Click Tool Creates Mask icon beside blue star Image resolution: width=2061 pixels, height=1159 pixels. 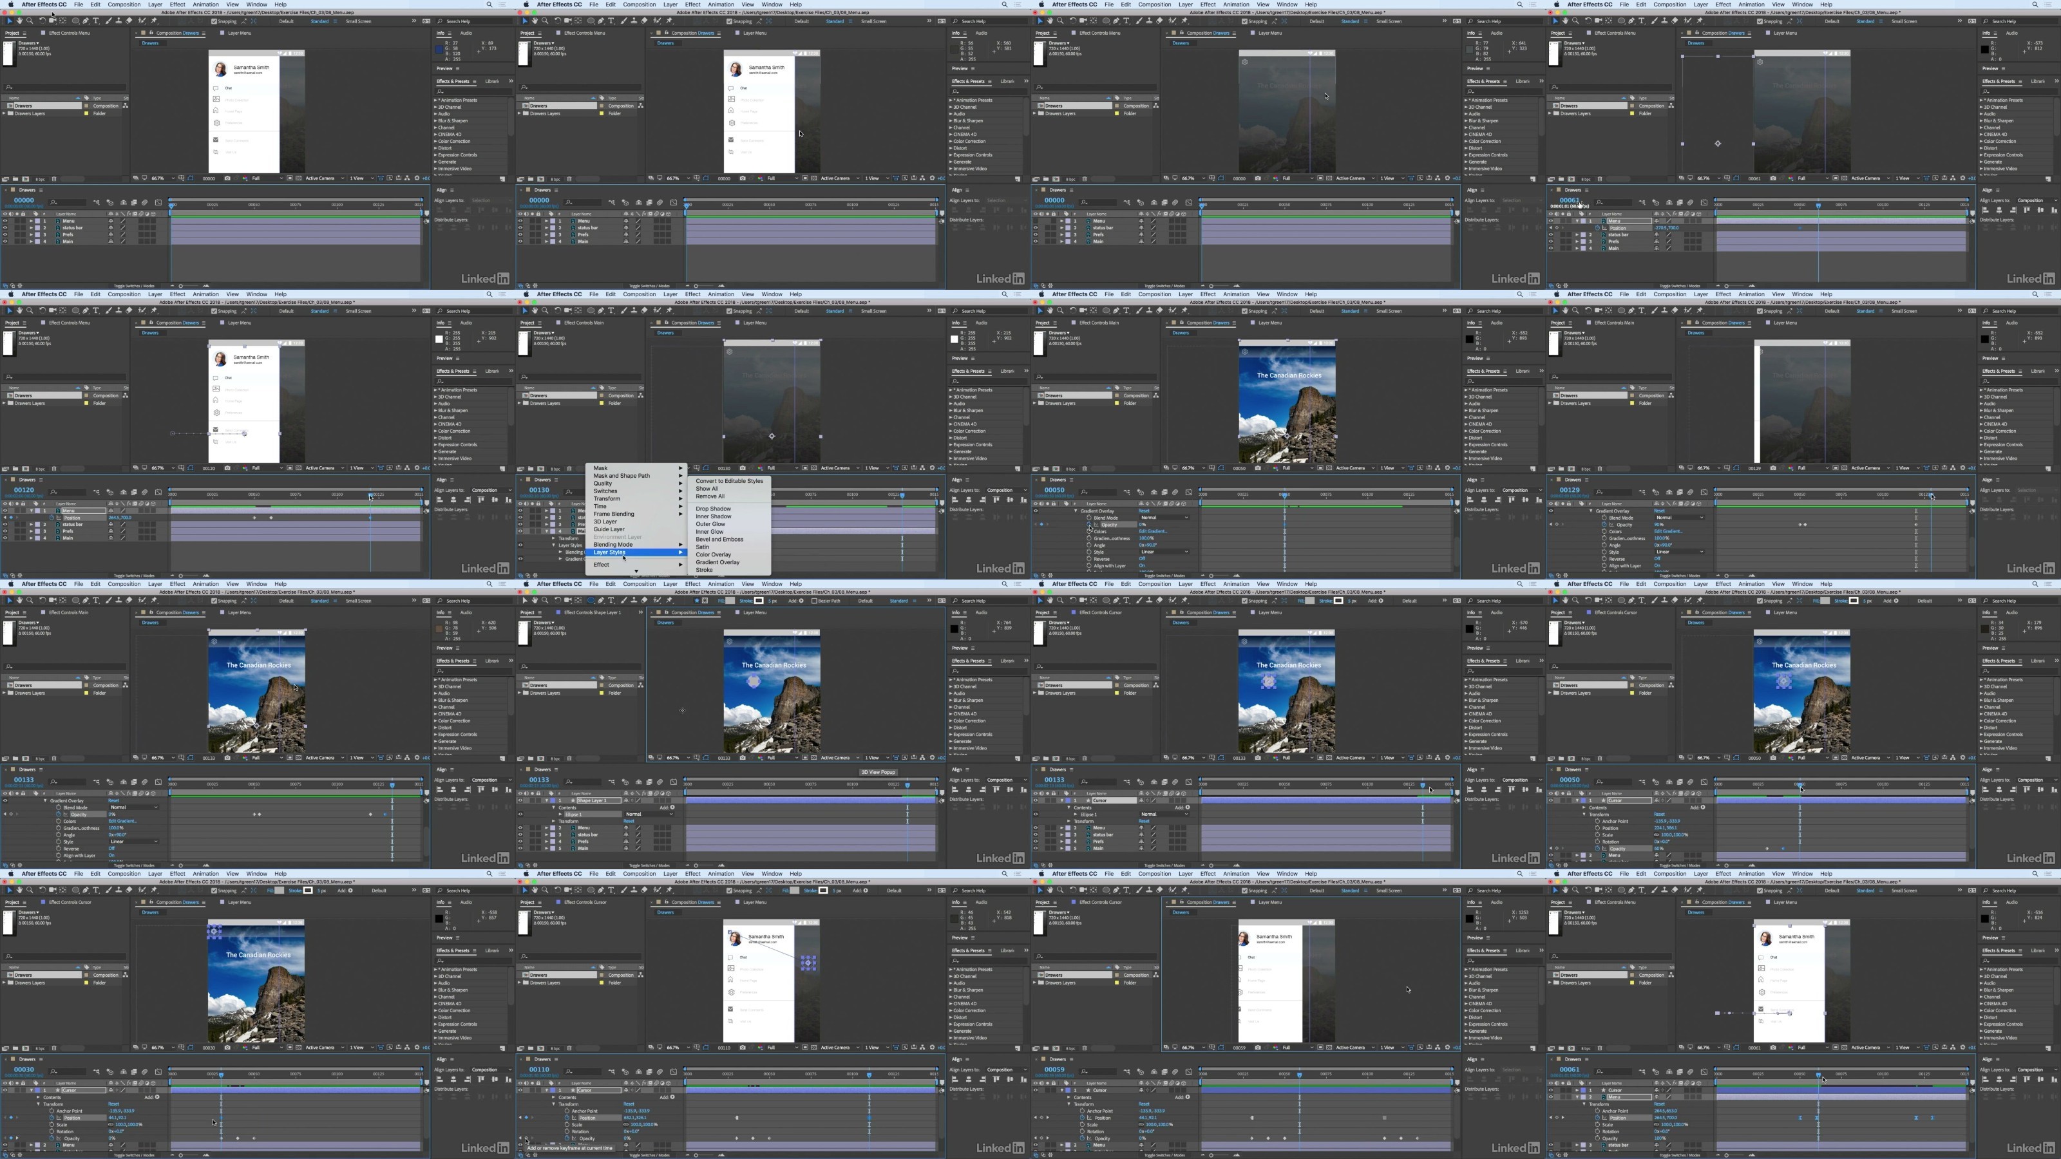click(x=706, y=601)
